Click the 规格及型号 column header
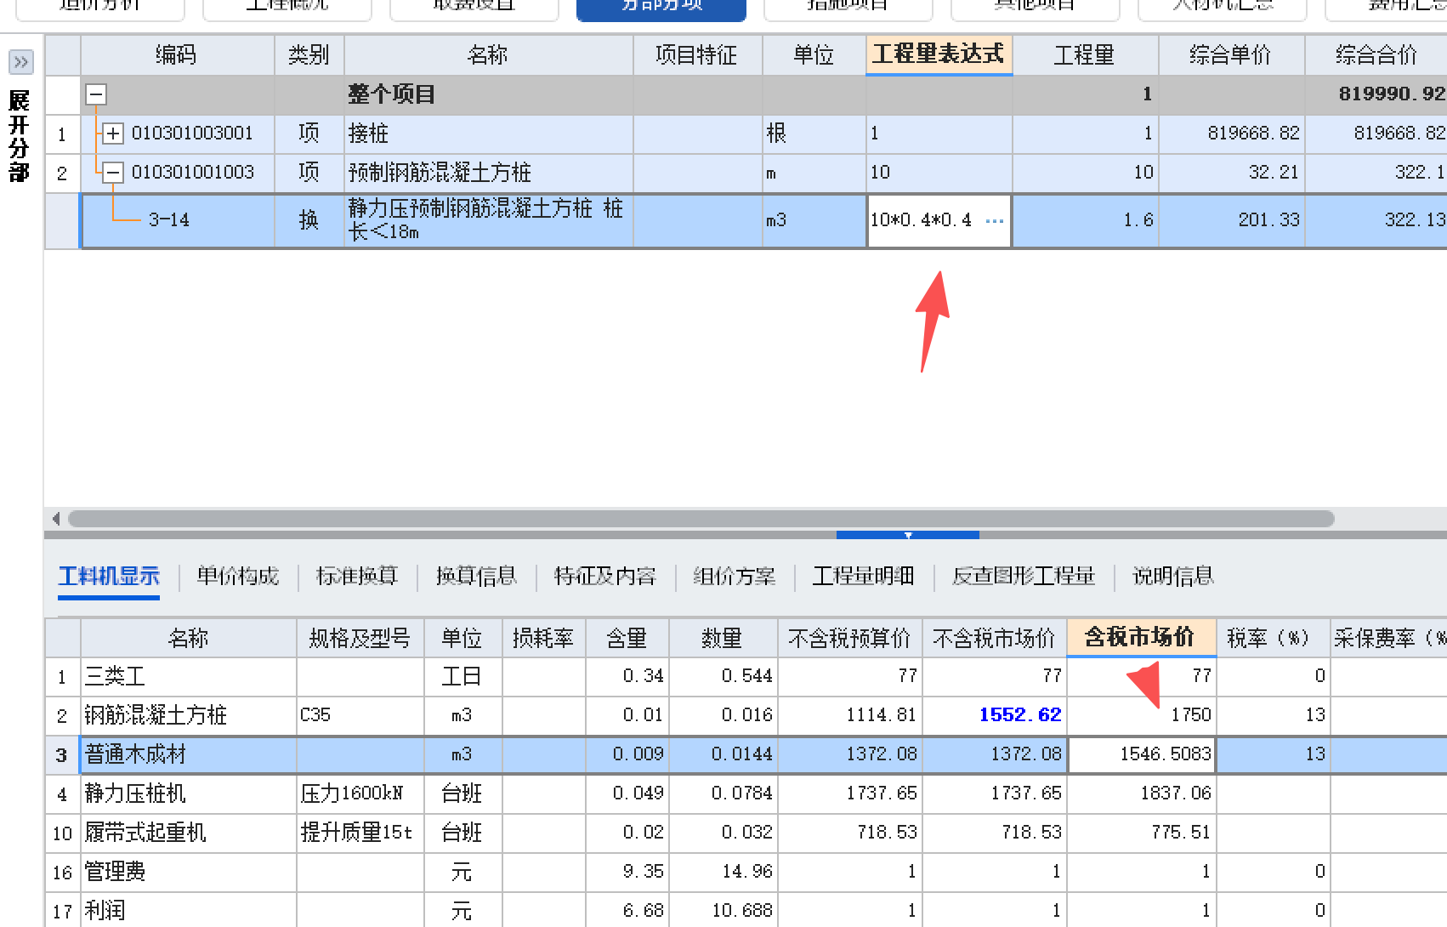Image resolution: width=1447 pixels, height=927 pixels. tap(360, 638)
